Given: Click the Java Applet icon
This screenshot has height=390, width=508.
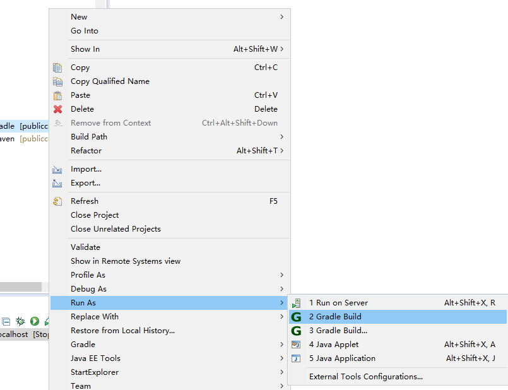Looking at the screenshot, I should click(x=296, y=345).
